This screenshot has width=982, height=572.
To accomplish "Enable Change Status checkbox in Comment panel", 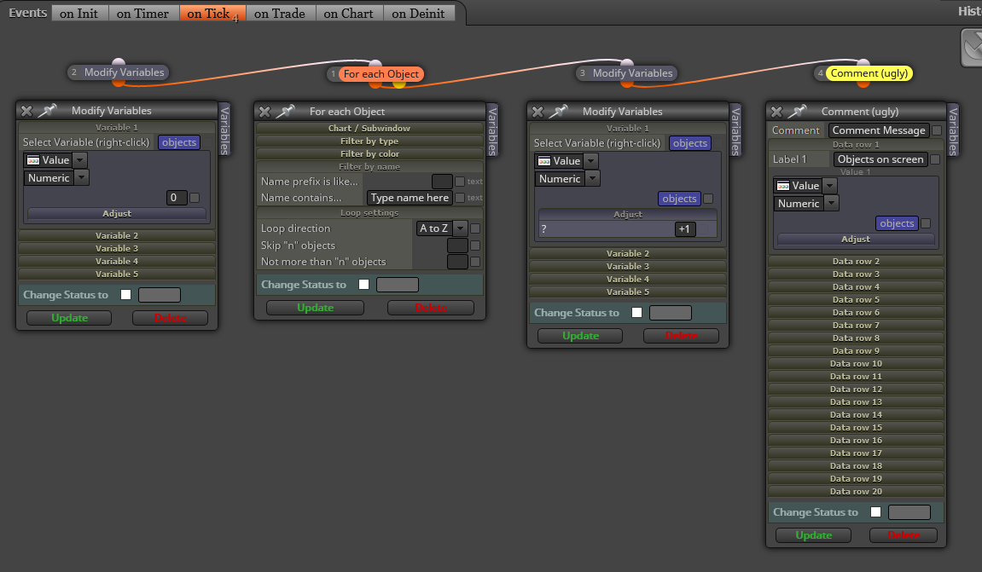I will (x=875, y=512).
